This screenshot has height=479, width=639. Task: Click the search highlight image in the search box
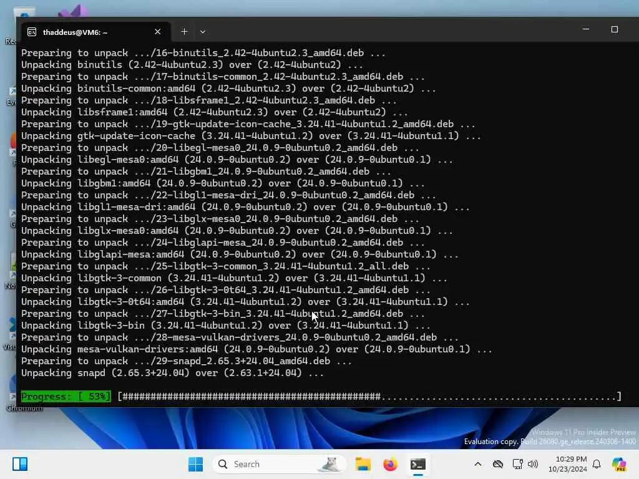pos(329,464)
